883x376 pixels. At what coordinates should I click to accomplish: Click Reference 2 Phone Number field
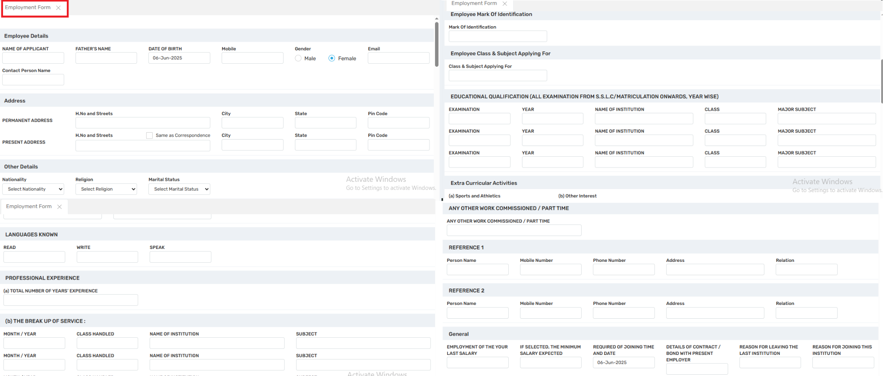624,313
